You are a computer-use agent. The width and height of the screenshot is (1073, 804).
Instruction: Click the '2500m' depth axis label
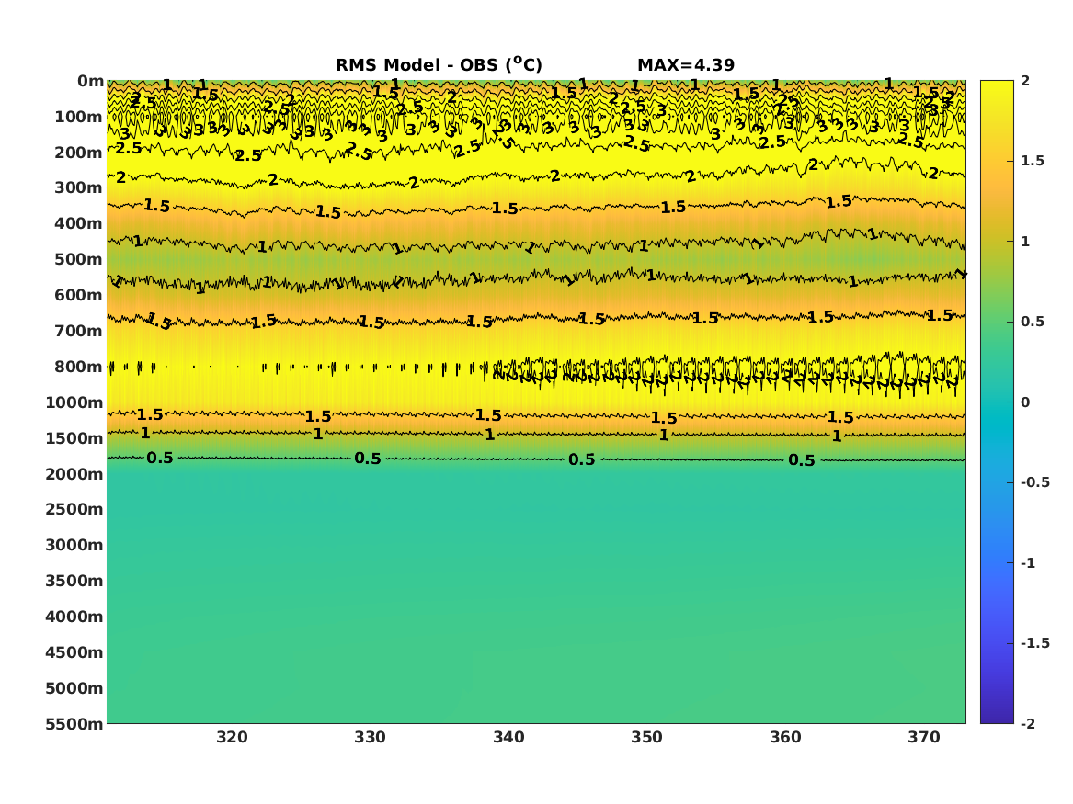click(x=74, y=509)
